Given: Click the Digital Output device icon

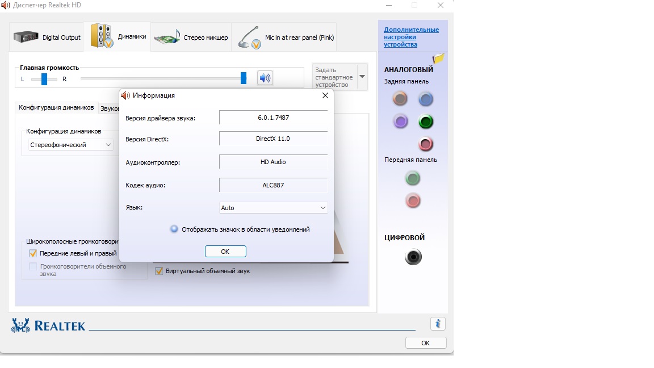Looking at the screenshot, I should click(x=26, y=37).
